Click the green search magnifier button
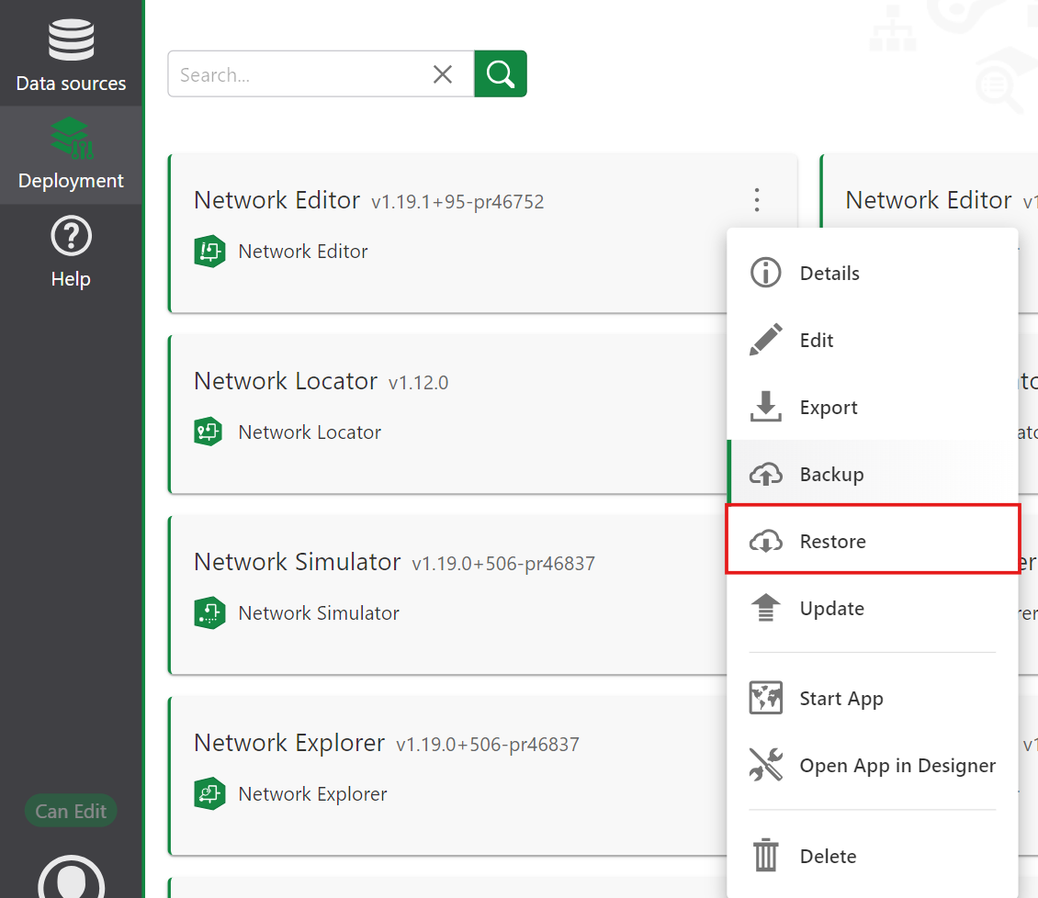 click(501, 74)
